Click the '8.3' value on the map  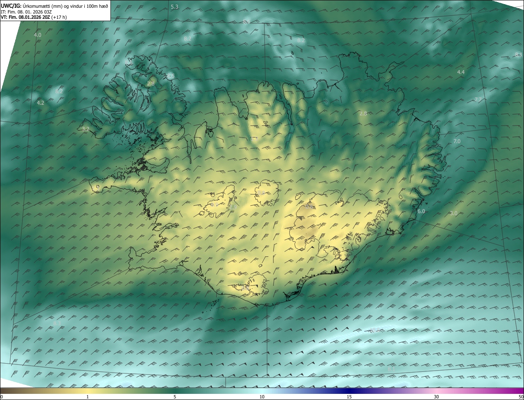point(57,324)
